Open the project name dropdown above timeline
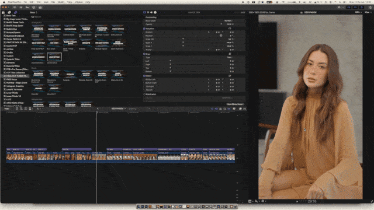 (x=119, y=108)
